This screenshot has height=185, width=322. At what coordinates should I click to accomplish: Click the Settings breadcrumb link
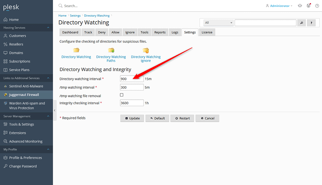pyautogui.click(x=75, y=16)
